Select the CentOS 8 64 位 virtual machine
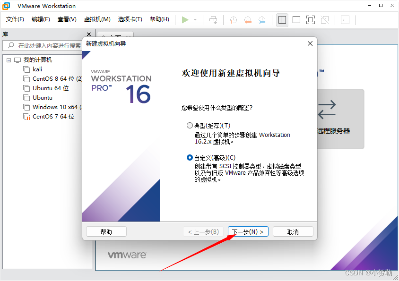This screenshot has height=281, width=399. (x=57, y=78)
